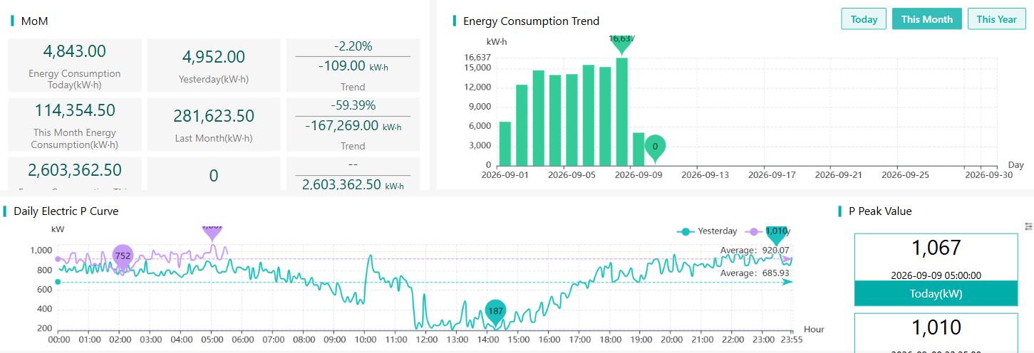Click the 4,952.00 yesterday value
The height and width of the screenshot is (353, 1034).
point(214,57)
